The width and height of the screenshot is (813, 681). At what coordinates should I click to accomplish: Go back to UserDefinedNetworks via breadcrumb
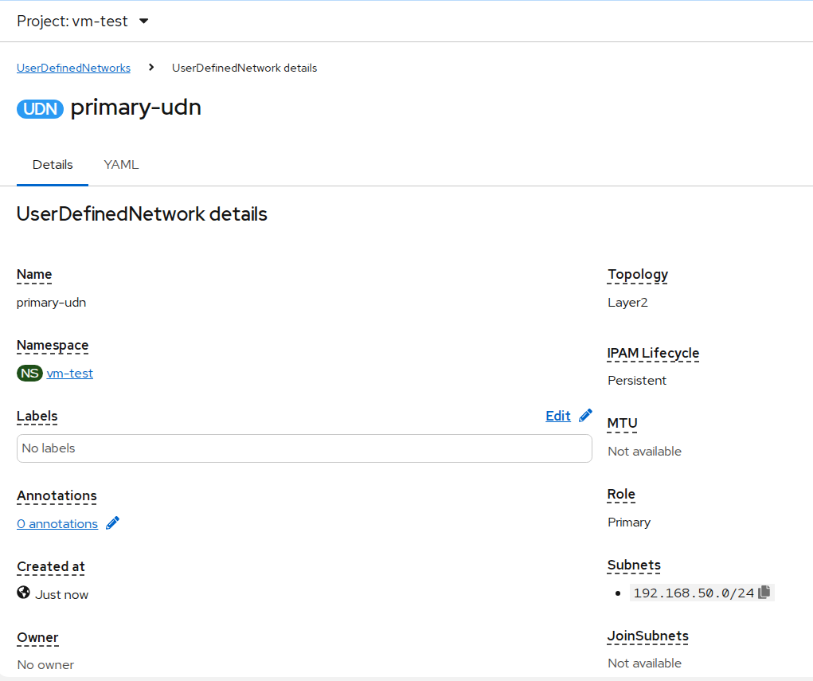point(73,68)
